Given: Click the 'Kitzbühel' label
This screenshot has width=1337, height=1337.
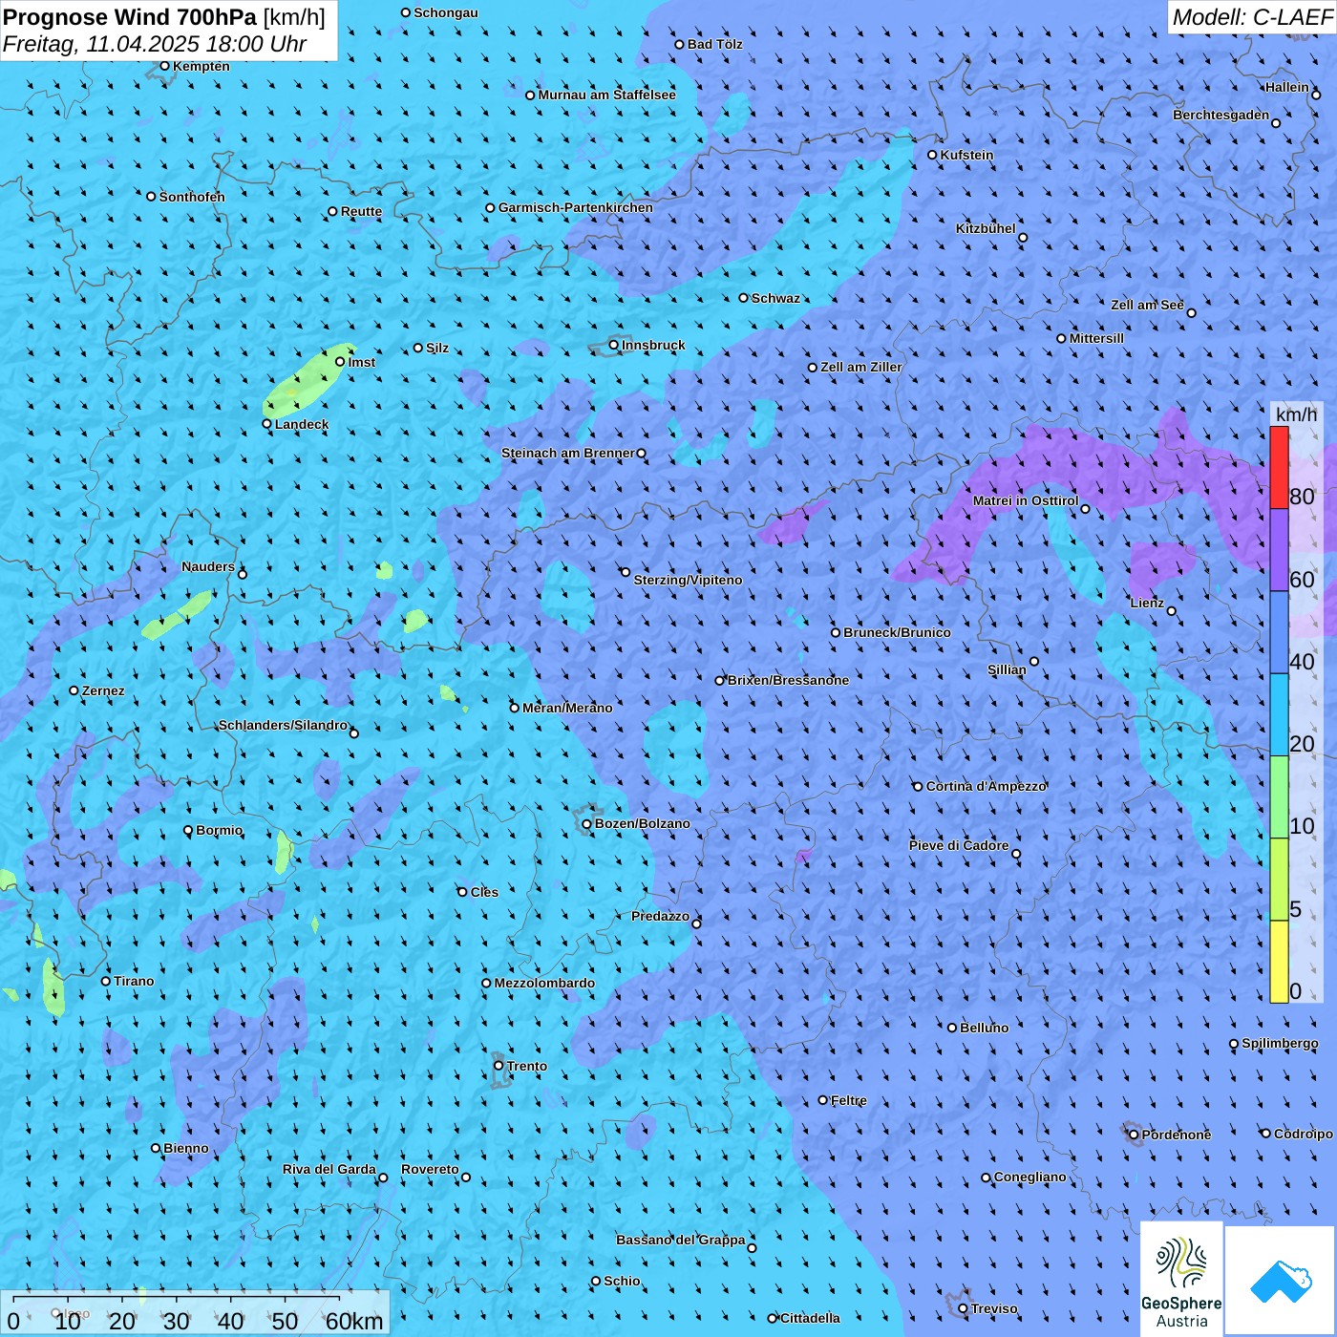Looking at the screenshot, I should pos(986,228).
